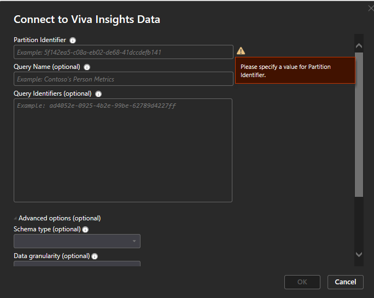Click the 'Connect to Viva Insights Data' title

(87, 20)
